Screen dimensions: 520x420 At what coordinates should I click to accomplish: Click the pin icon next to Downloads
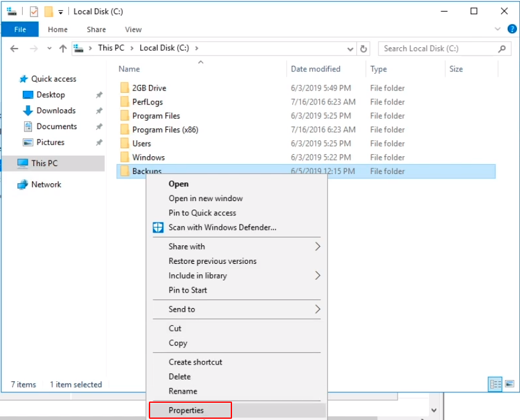[x=99, y=111]
